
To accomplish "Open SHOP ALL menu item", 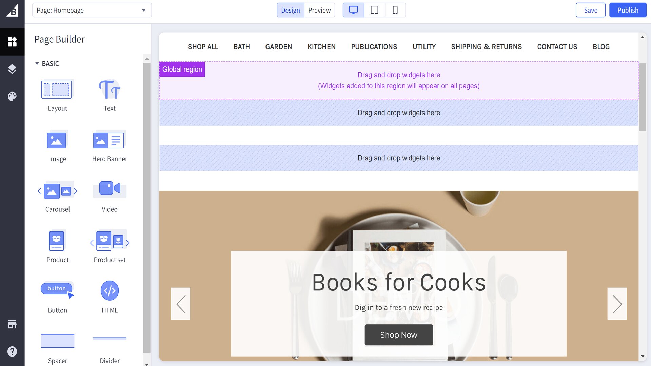I will click(203, 47).
